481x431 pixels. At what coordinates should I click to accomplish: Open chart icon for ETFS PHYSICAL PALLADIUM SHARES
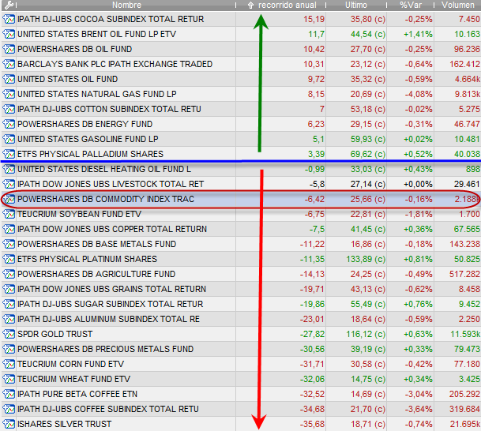(9, 154)
